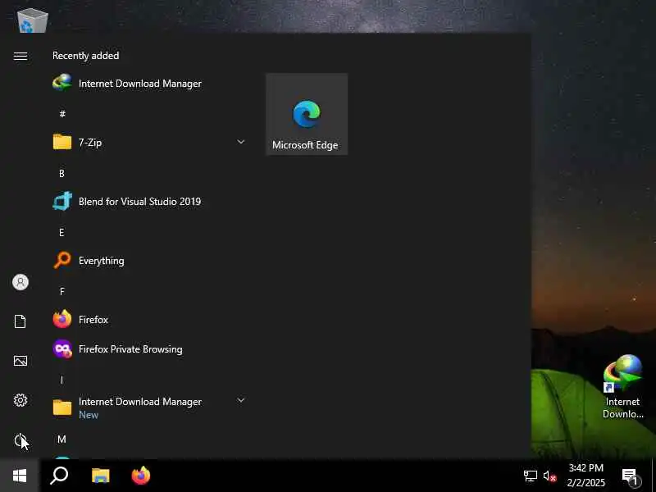Viewport: 656px width, 492px height.
Task: Click the Microsoft Edge tile
Action: tap(307, 114)
